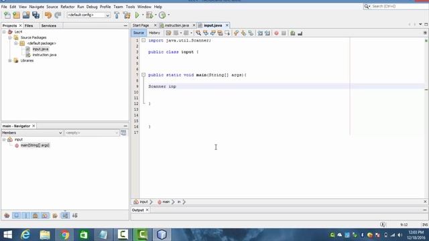
Task: Click the Shift Line Left icon
Action: point(260,33)
